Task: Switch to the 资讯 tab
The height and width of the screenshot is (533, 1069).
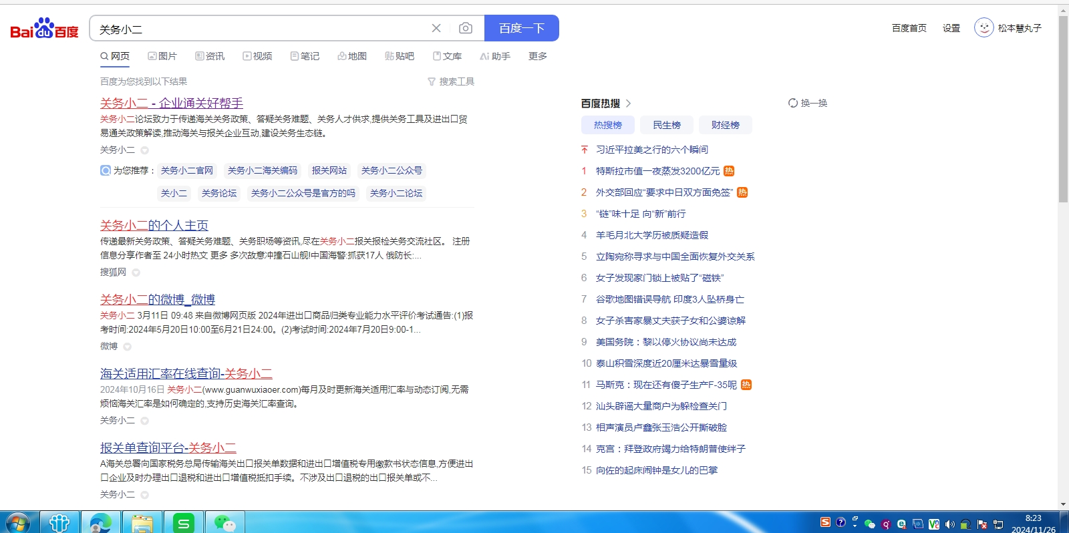Action: point(210,56)
